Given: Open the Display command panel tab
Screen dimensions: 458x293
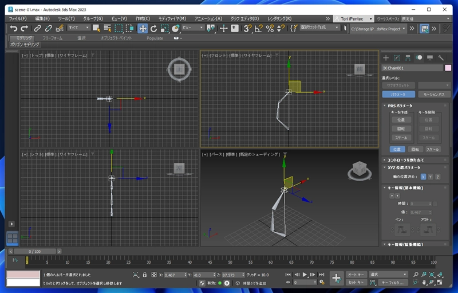Looking at the screenshot, I should point(430,57).
